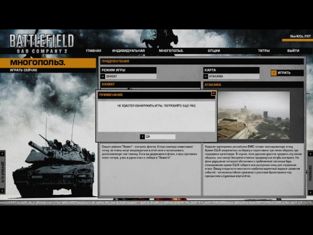The image size is (313, 235).
Task: Go to the Главная menu
Action: pos(93,51)
